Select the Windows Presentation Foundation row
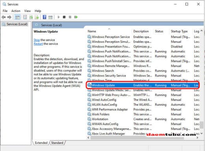Image resolution: width=205 pixels, height=151 pixels. [x=143, y=47]
